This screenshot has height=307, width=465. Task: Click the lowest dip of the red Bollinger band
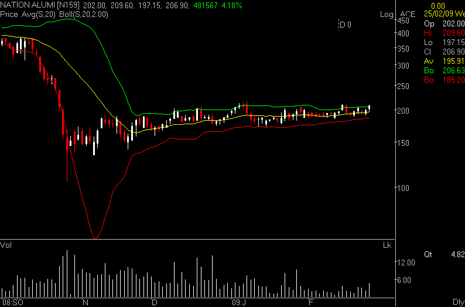coord(95,238)
